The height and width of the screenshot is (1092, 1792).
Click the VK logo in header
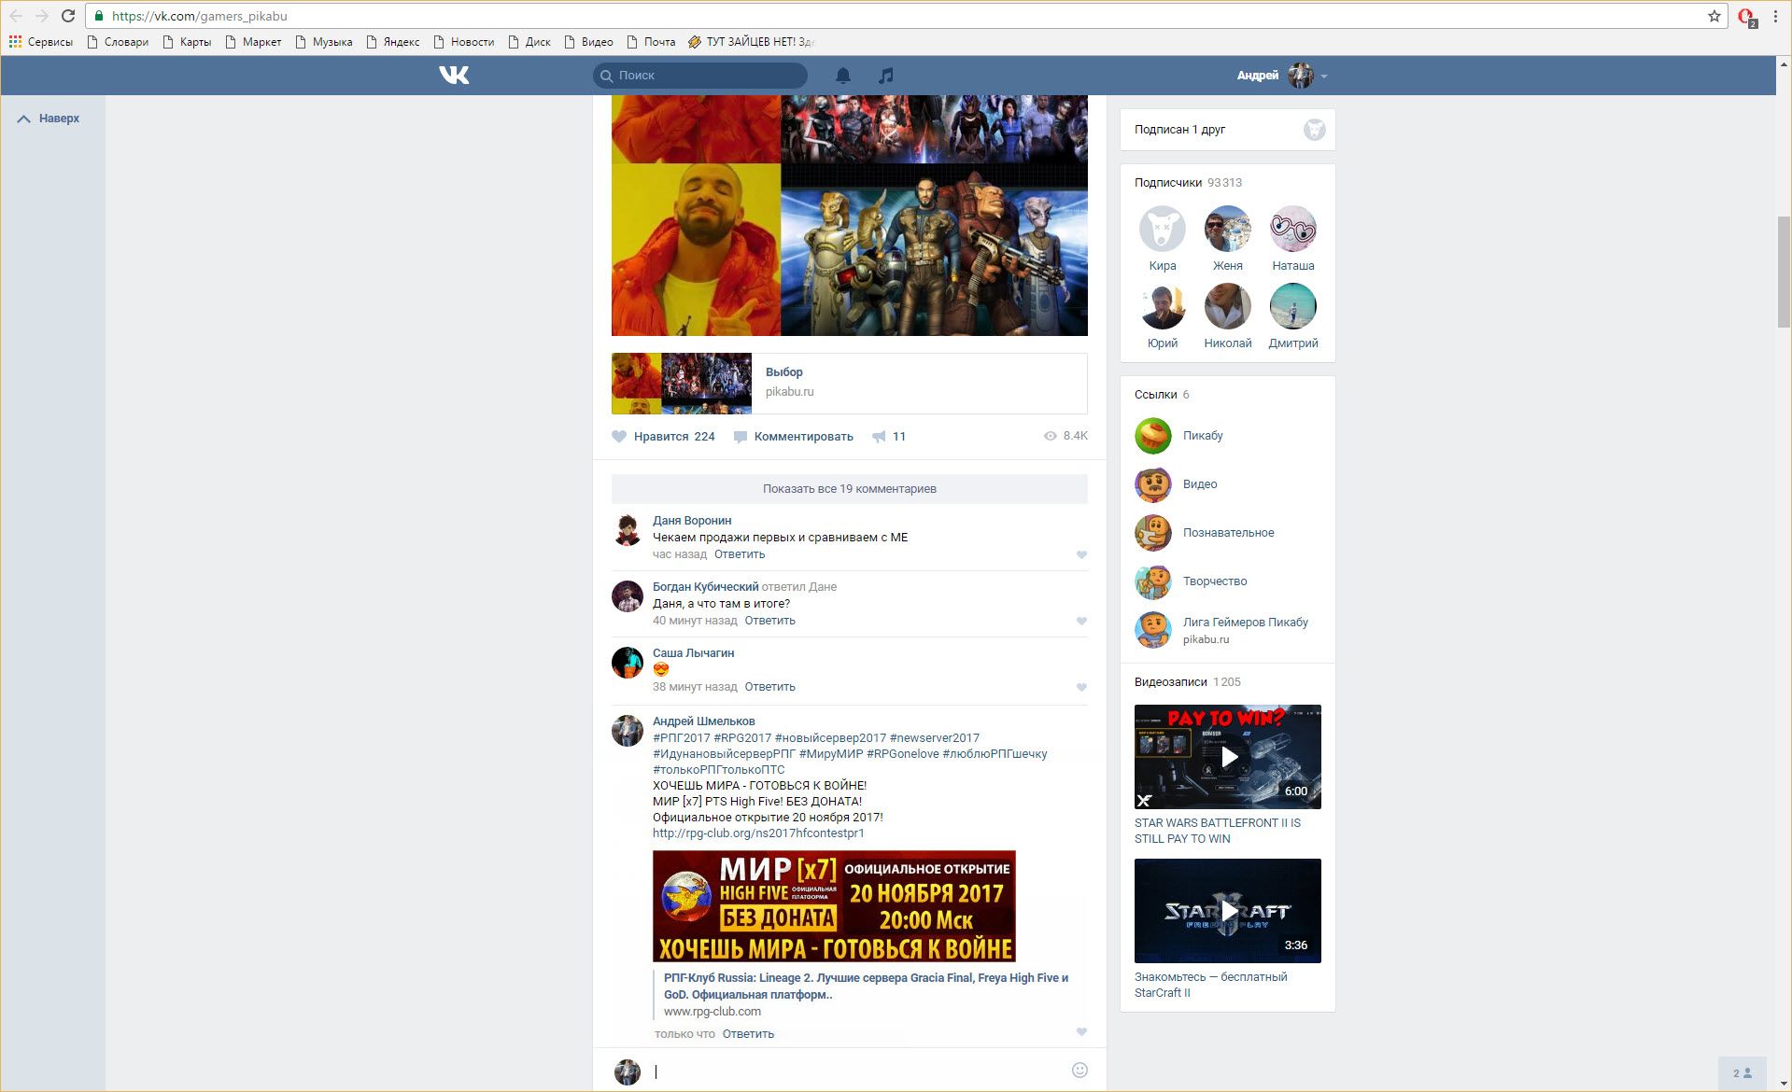click(x=454, y=75)
